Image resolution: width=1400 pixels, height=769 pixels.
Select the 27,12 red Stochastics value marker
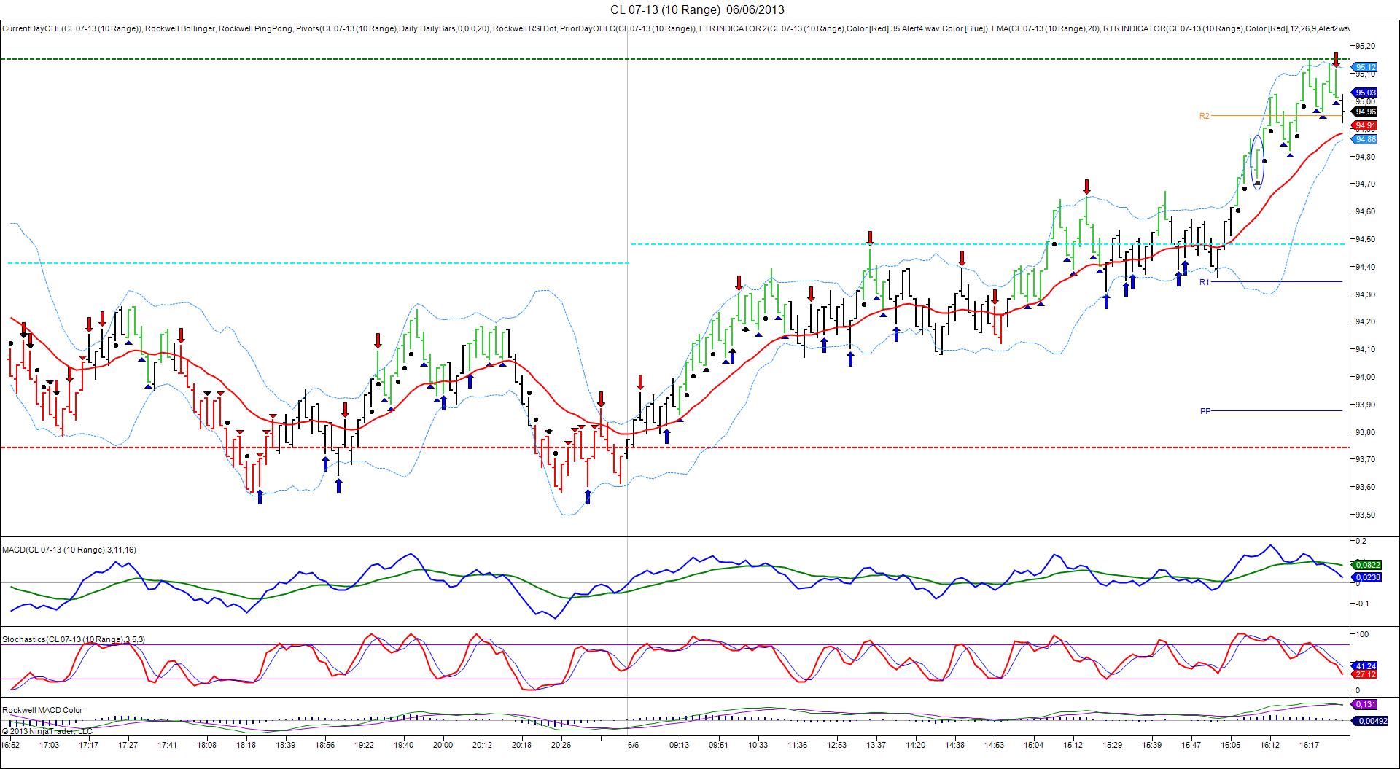coord(1365,674)
